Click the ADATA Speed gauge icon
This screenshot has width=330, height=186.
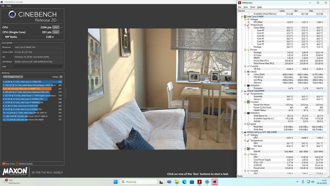pyautogui.click(x=248, y=124)
